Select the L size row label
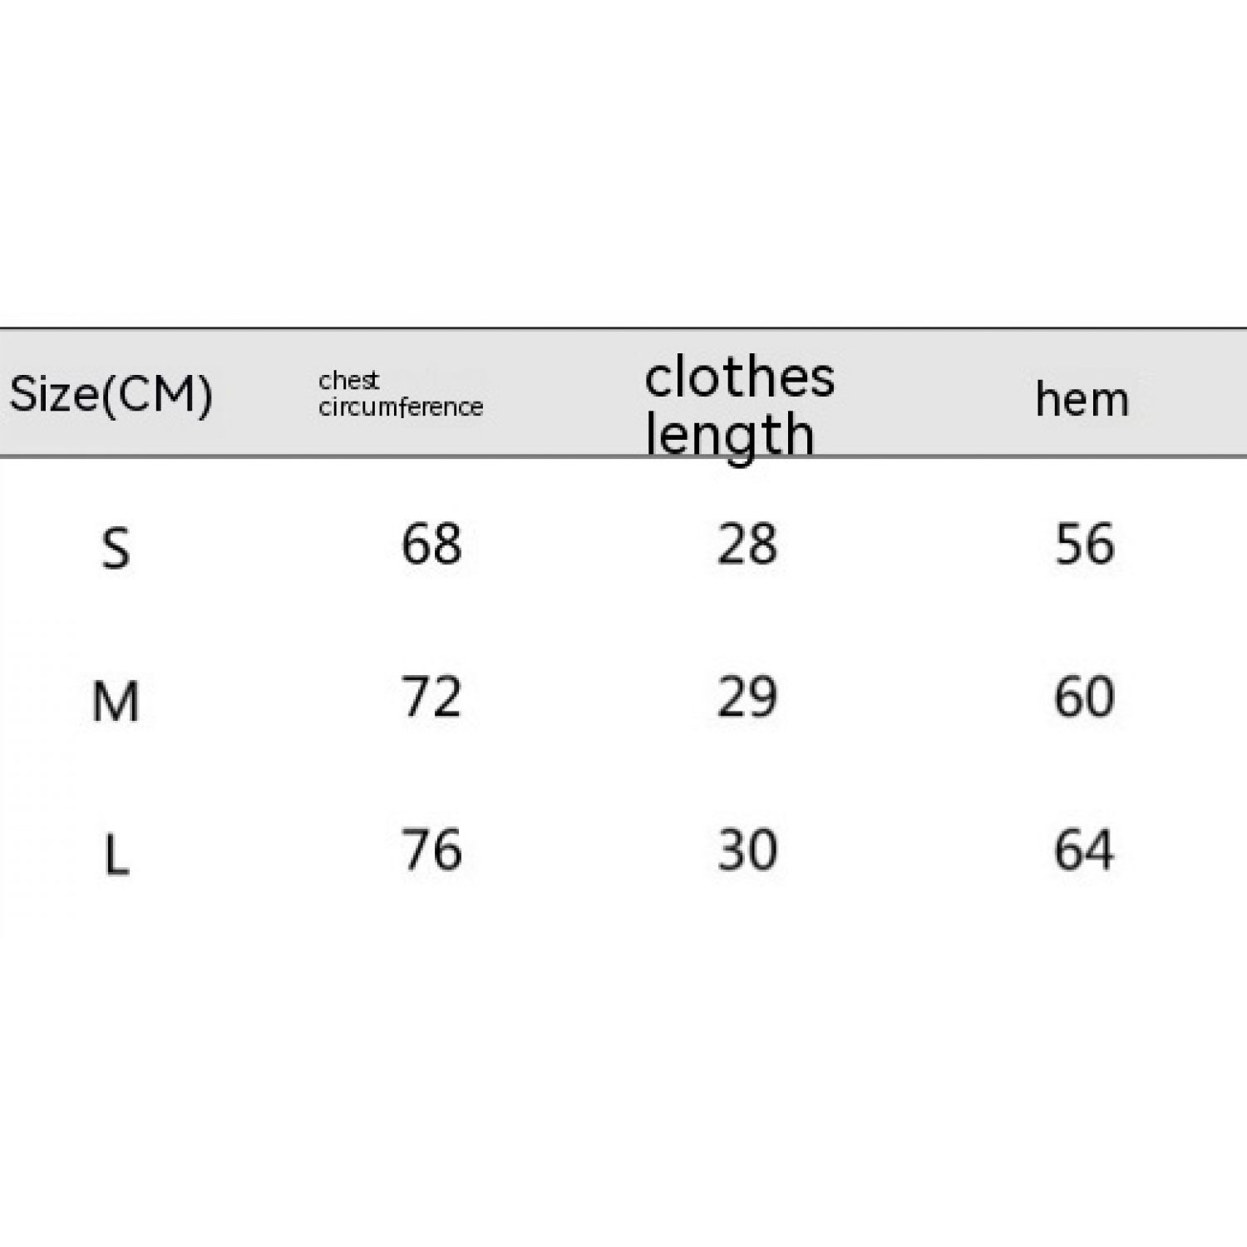 pyautogui.click(x=116, y=854)
